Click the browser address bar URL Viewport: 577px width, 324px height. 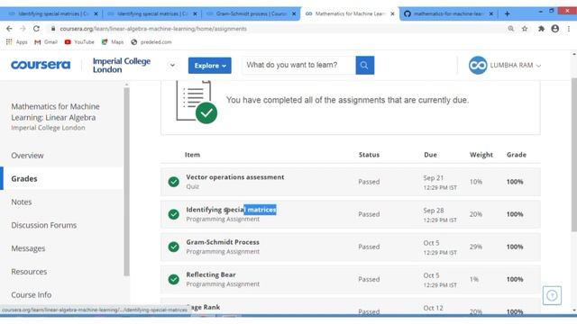click(x=153, y=29)
